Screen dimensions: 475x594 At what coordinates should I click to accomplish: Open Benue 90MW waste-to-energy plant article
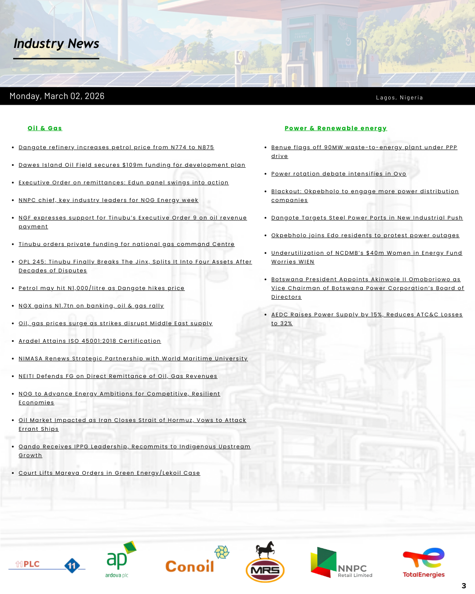[364, 147]
